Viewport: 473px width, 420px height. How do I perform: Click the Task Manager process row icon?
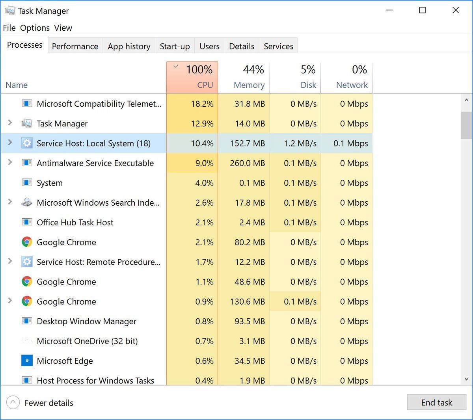point(27,123)
